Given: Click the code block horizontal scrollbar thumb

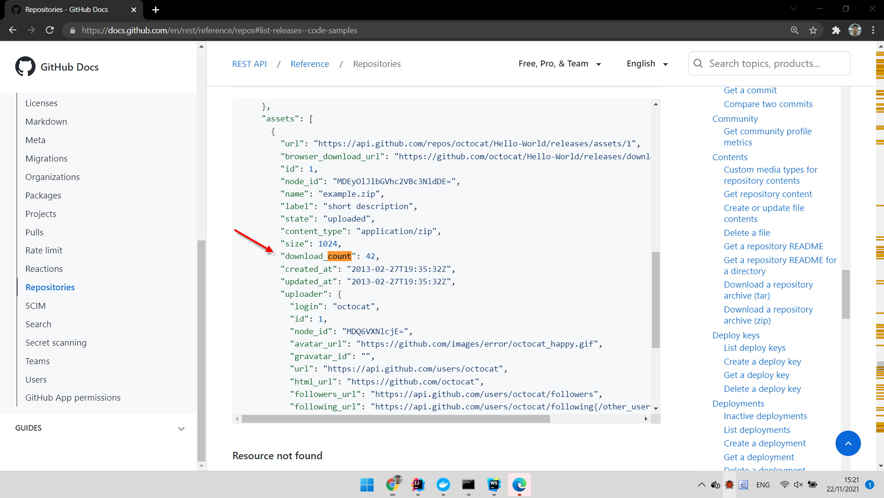Looking at the screenshot, I should [396, 419].
